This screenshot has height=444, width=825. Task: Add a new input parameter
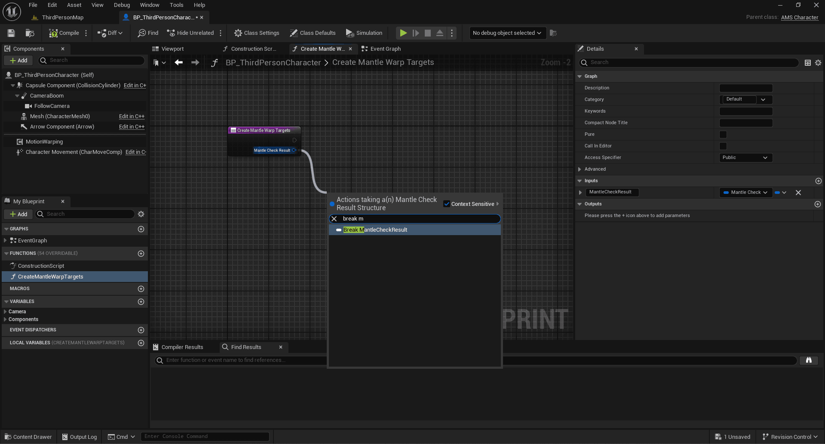point(818,181)
